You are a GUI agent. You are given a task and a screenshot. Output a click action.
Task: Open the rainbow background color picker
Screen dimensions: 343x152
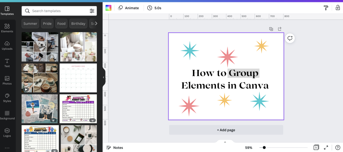click(108, 8)
